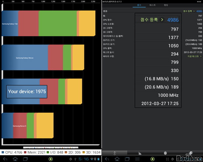Tap the 'I/O: 848' legend text
Image resolution: width=203 pixels, height=162 pixels.
tap(57, 152)
